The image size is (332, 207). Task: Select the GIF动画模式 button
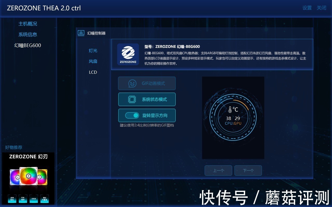(x=147, y=83)
